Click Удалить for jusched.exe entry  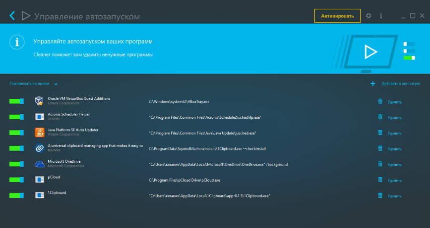(394, 134)
